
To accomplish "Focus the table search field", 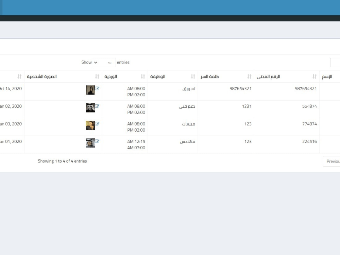I will 335,63.
